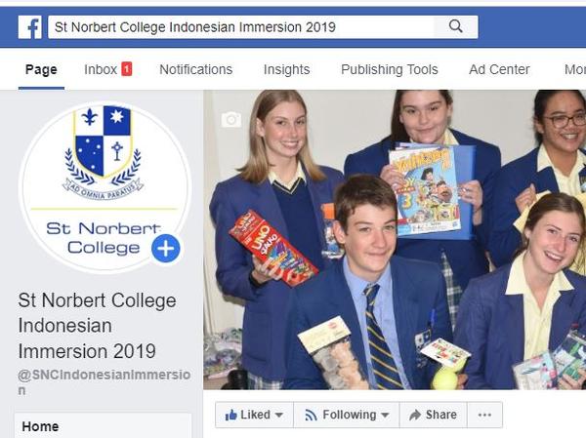
Task: Click the red Inbox notification badge
Action: [x=127, y=69]
